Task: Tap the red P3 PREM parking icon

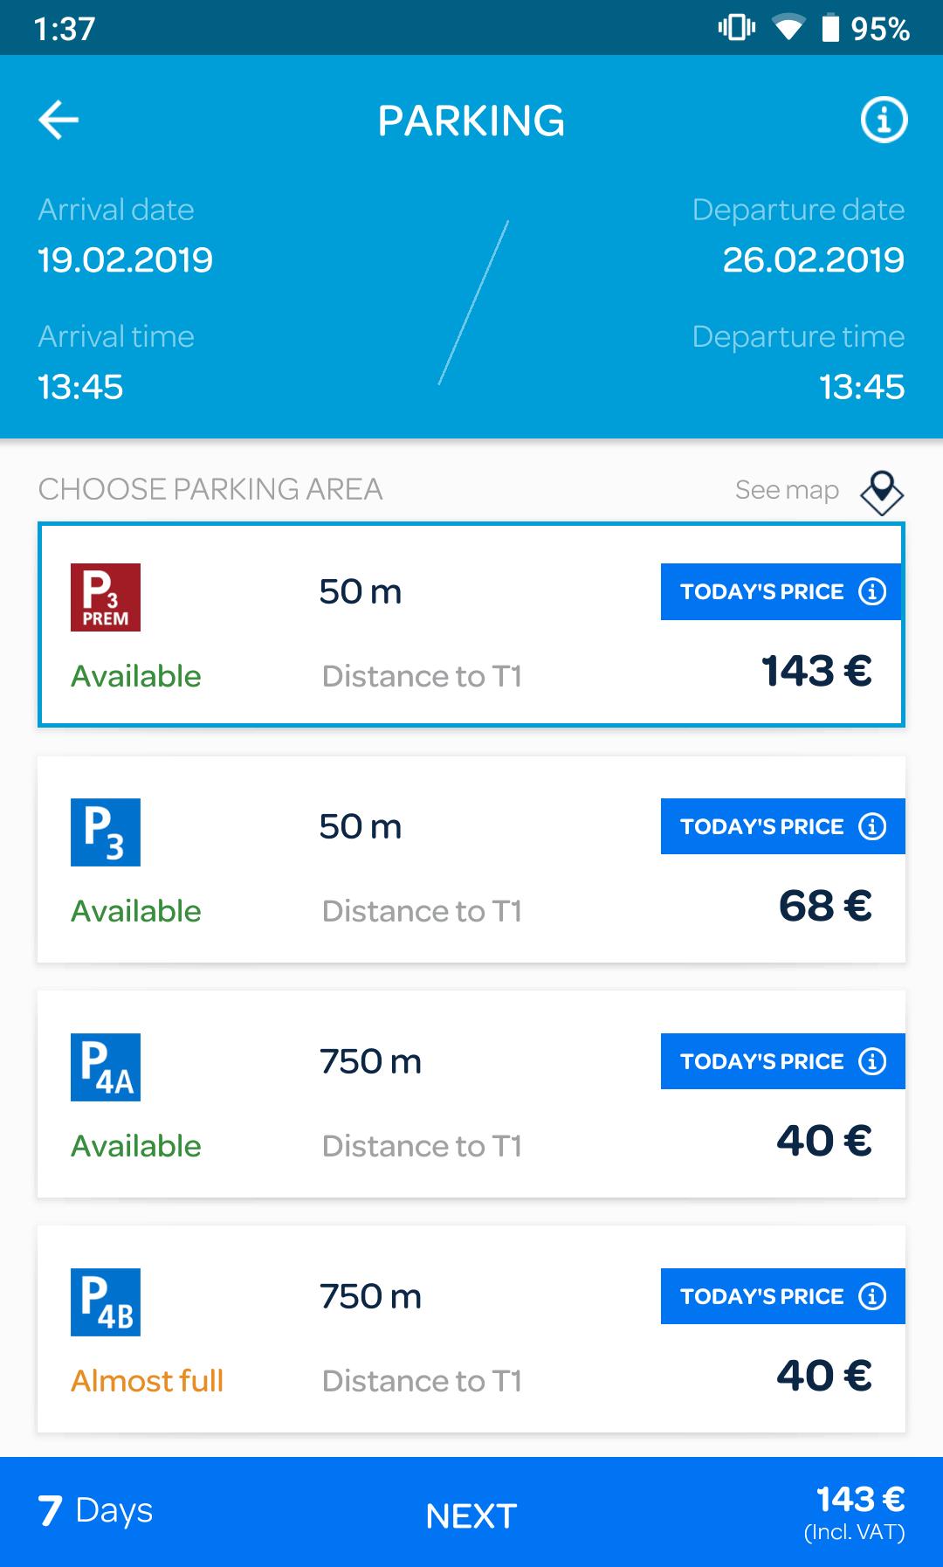Action: click(106, 597)
